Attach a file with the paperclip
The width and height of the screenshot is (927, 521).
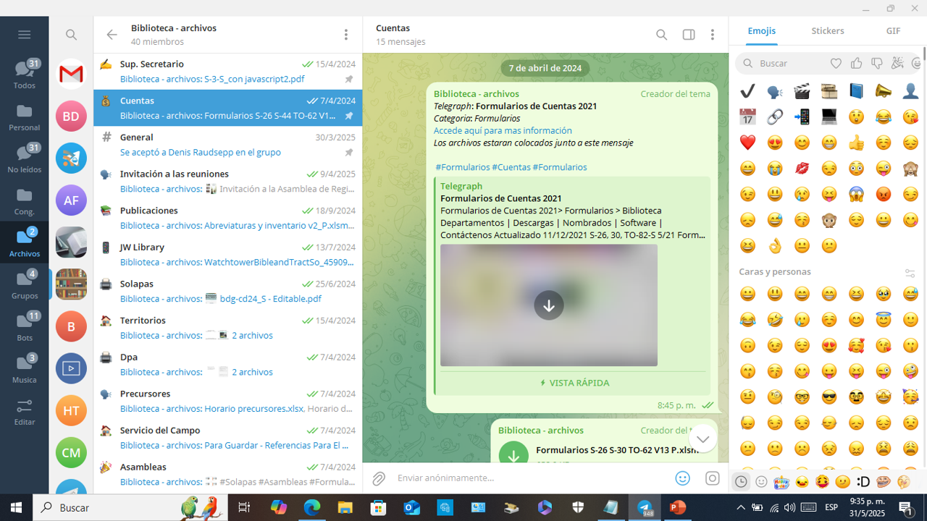(379, 478)
